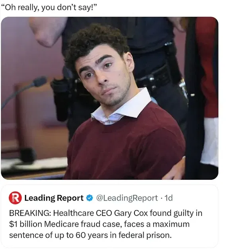This screenshot has height=249, width=226.
Task: Click the Leading Report red R avatar
Action: click(15, 198)
